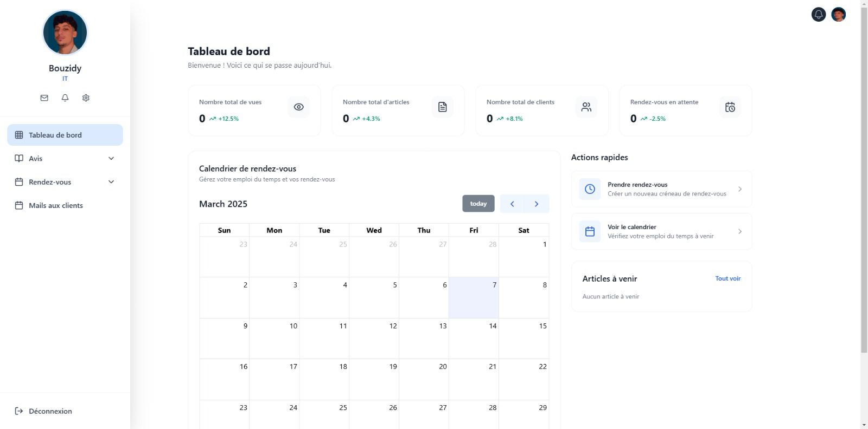Open top-right user avatar menu
868x429 pixels.
click(838, 15)
